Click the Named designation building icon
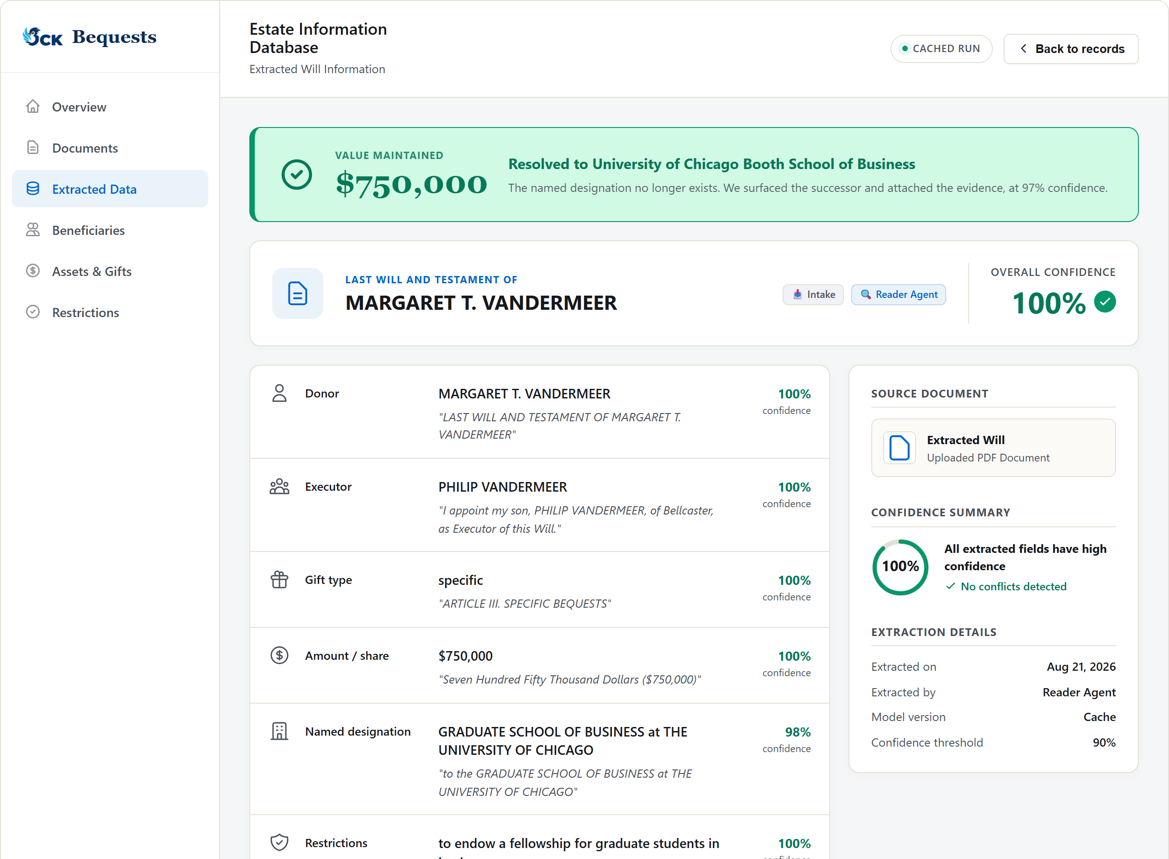 point(279,732)
